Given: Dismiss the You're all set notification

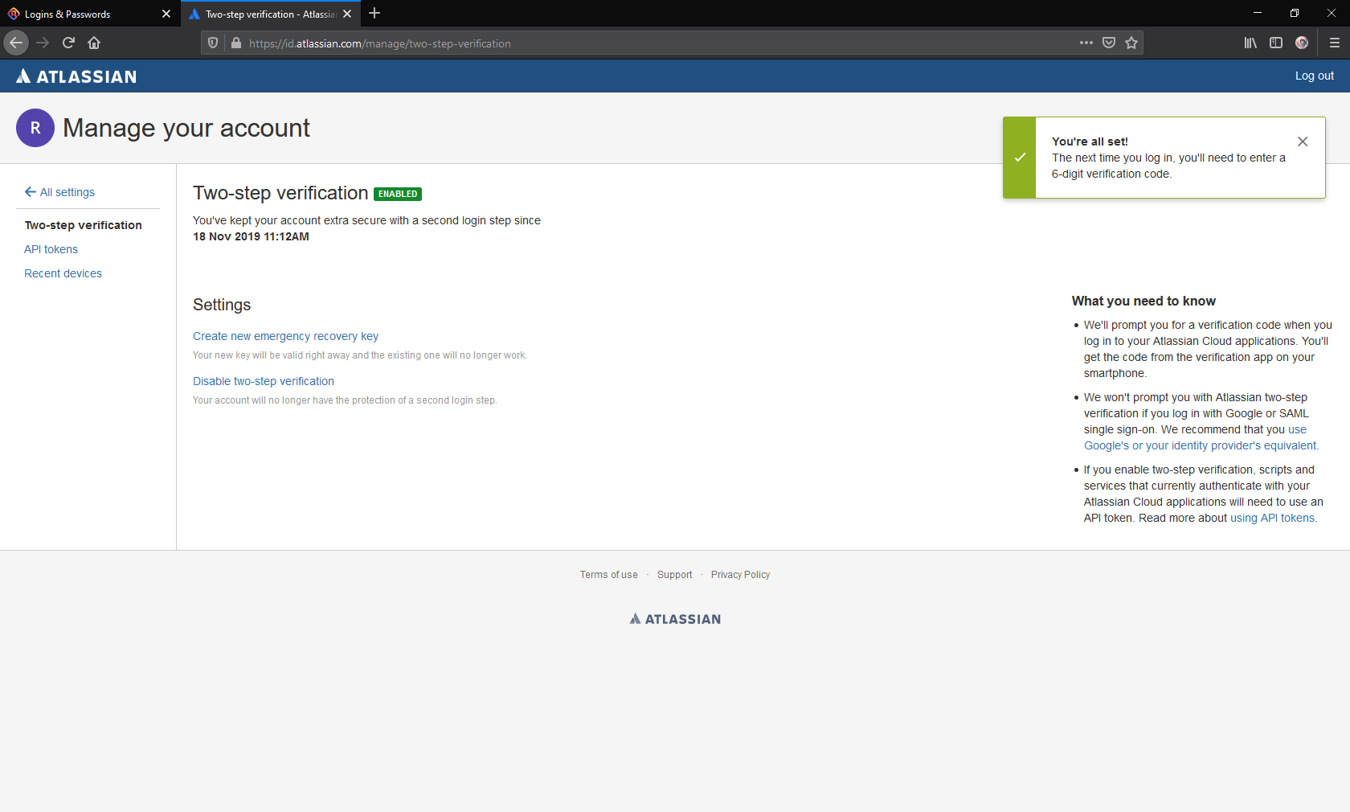Looking at the screenshot, I should pyautogui.click(x=1303, y=141).
